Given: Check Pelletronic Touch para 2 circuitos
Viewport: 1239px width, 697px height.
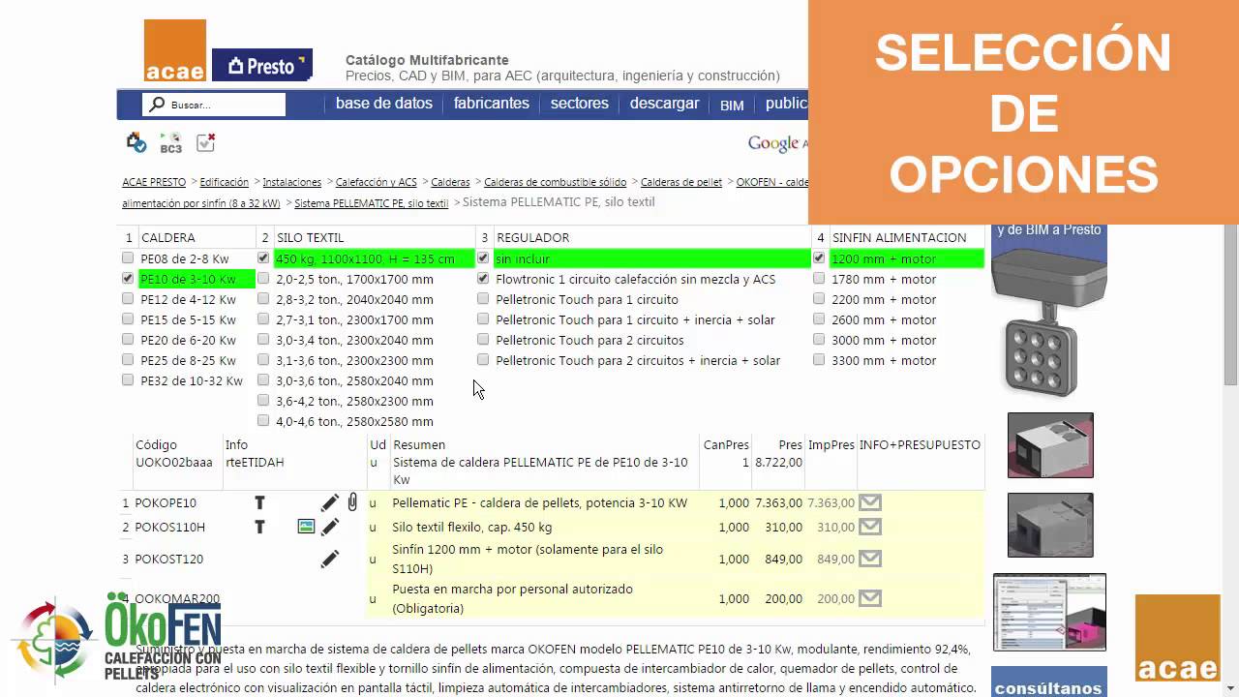Looking at the screenshot, I should coord(483,340).
